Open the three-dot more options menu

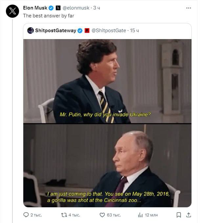(x=189, y=8)
